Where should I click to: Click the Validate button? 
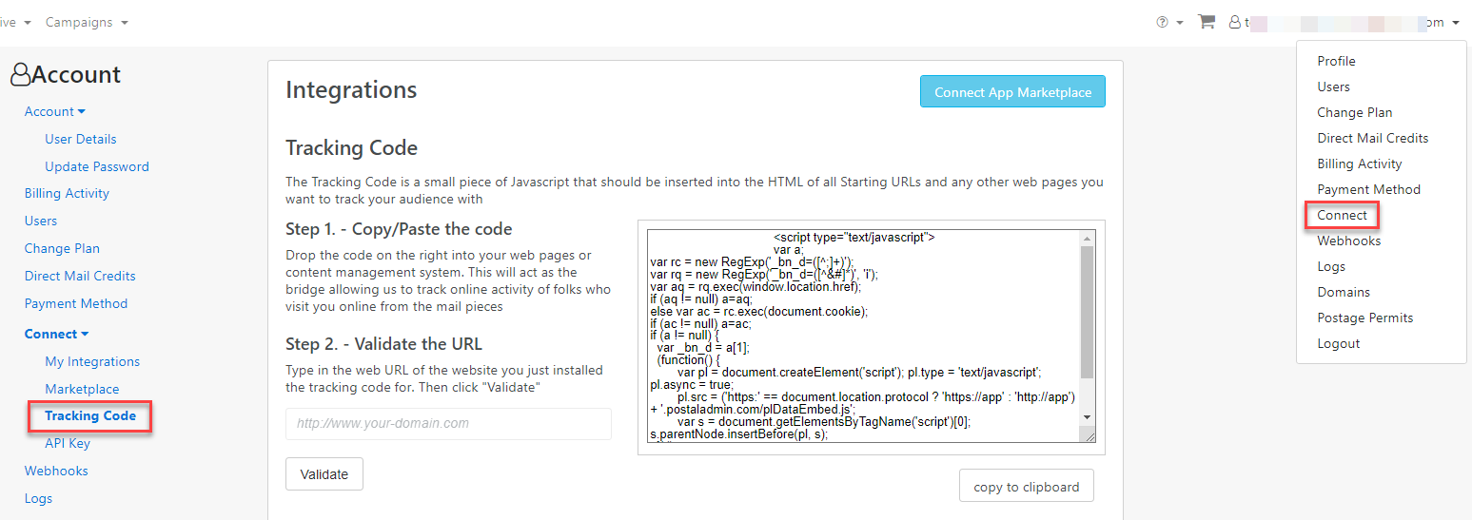[x=324, y=474]
